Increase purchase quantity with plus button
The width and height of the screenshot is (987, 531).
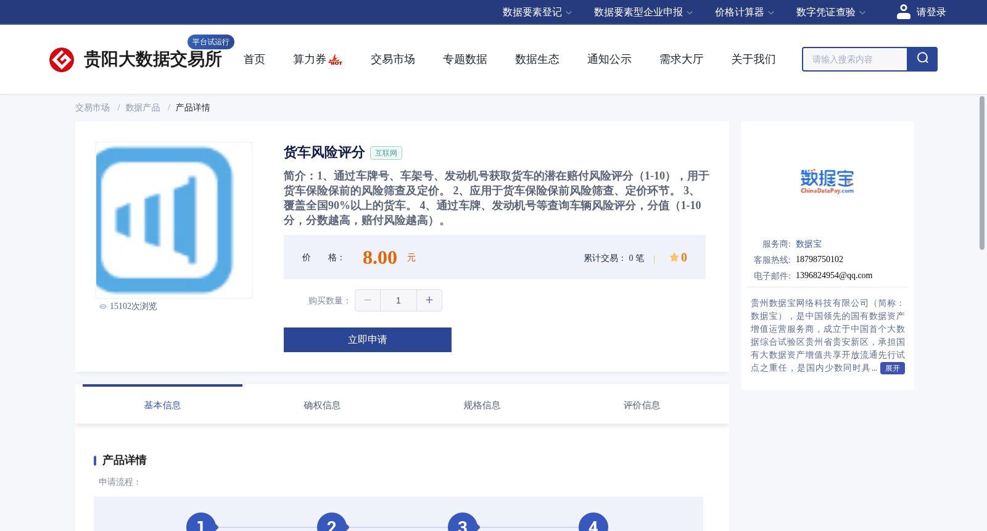point(429,300)
